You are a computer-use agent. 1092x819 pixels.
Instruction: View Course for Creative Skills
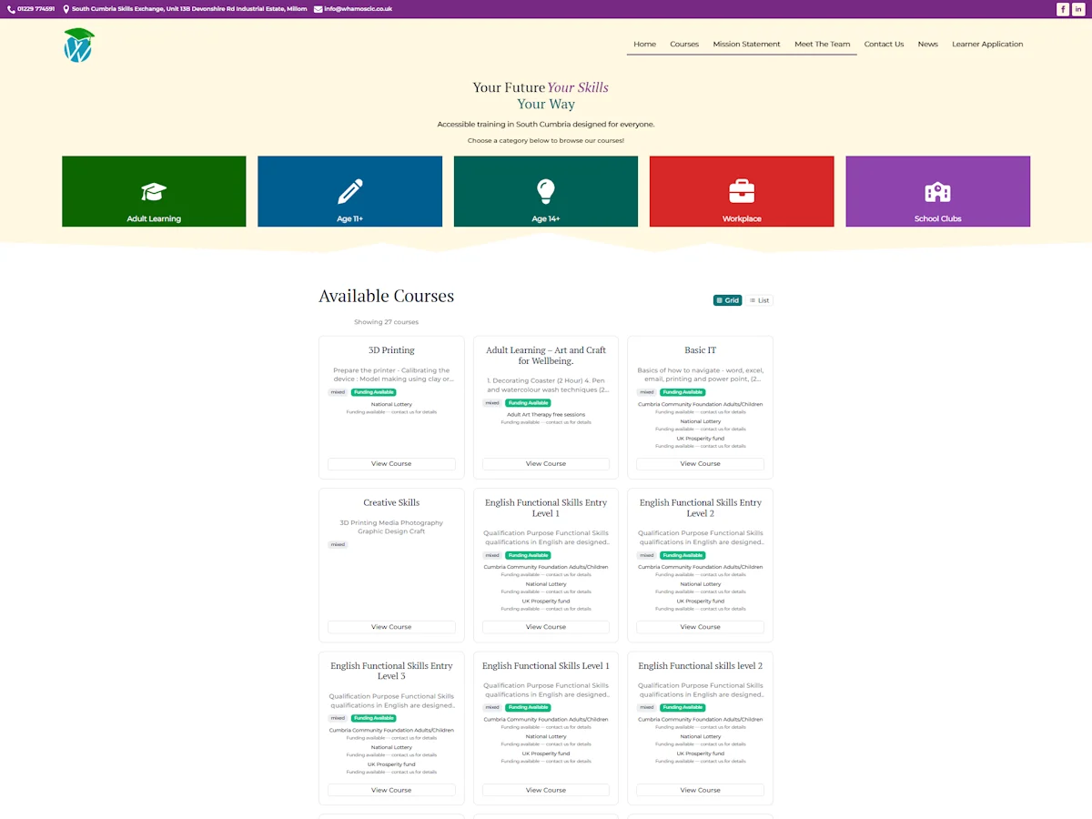click(x=391, y=627)
